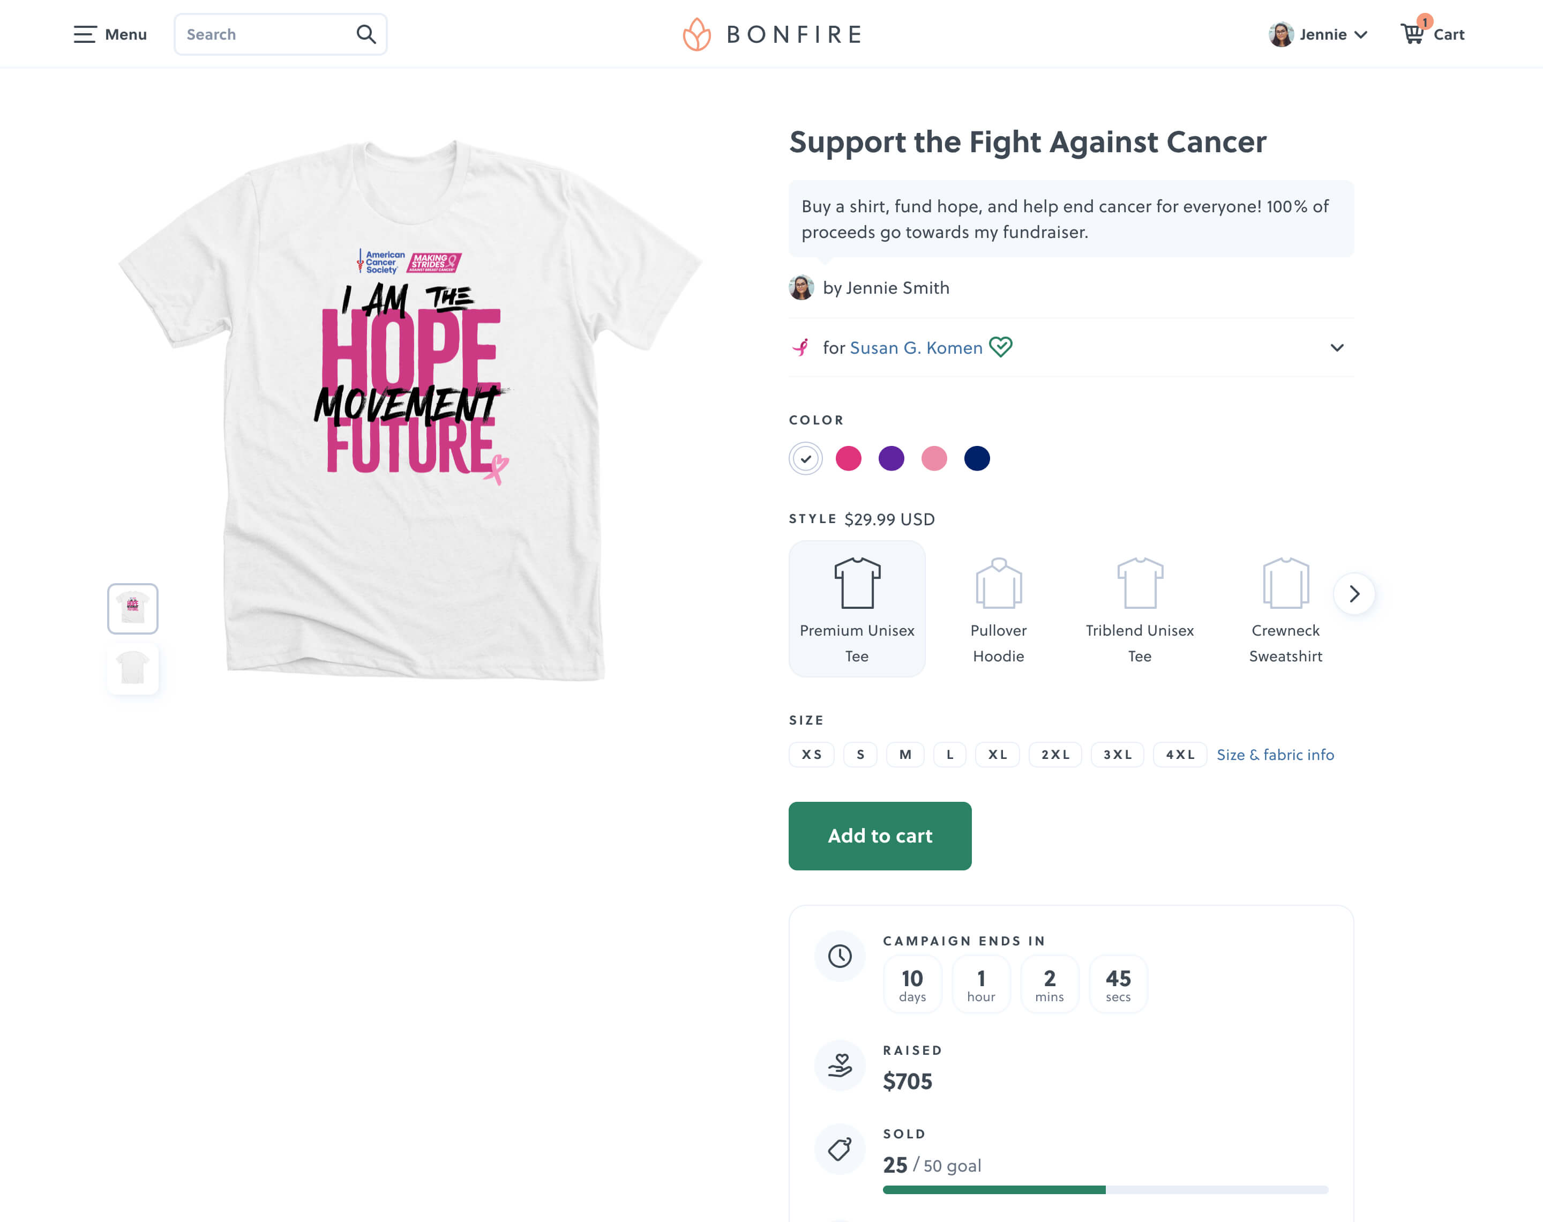
Task: Open the Size & fabric info link
Action: point(1275,754)
